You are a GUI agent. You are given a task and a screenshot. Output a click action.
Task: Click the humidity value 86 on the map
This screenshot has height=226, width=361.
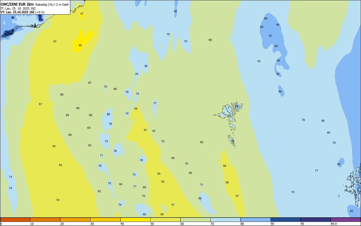266,19
